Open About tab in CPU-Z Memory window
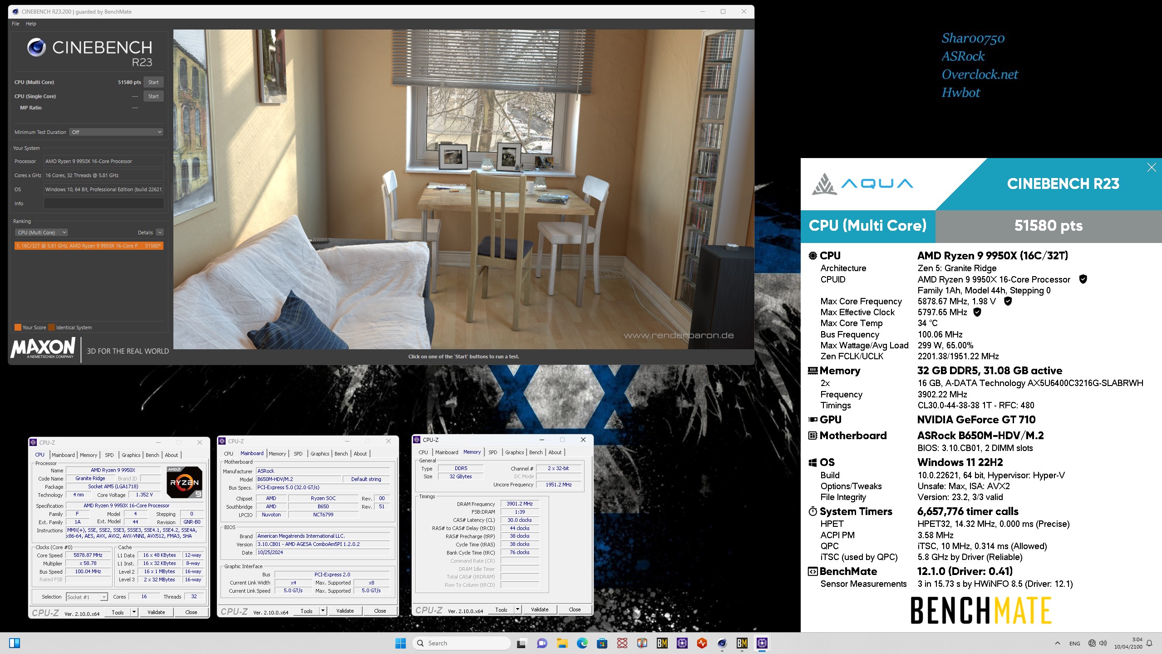1162x654 pixels. [x=555, y=452]
